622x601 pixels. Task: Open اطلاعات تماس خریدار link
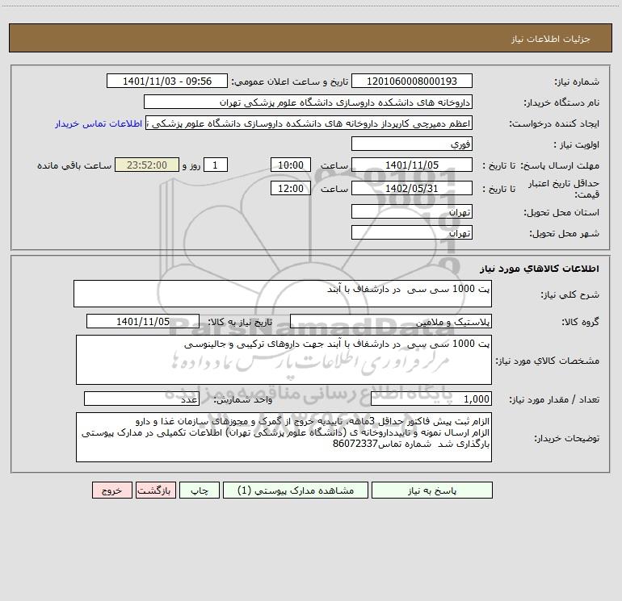coord(99,123)
